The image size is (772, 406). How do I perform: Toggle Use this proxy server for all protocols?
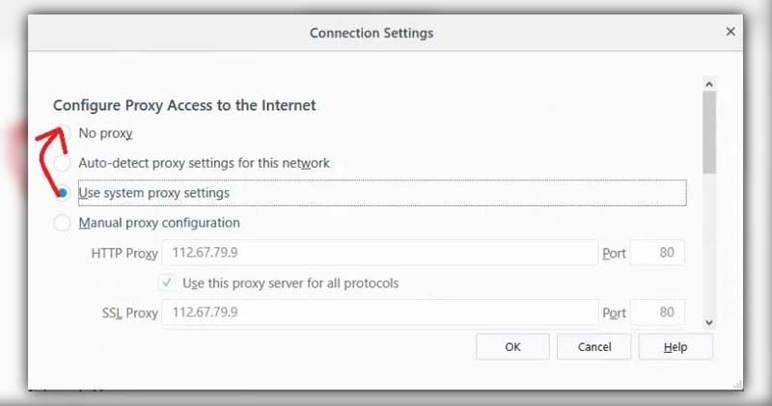167,283
